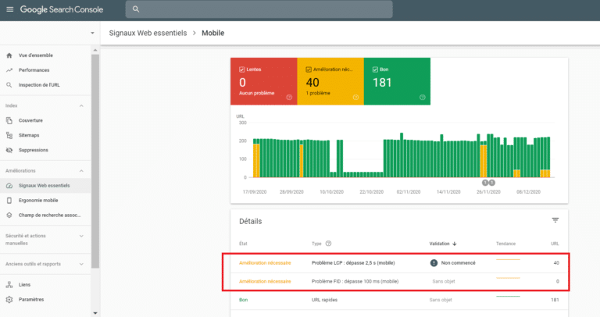
Task: Open the property selector dropdown
Action: tap(92, 33)
